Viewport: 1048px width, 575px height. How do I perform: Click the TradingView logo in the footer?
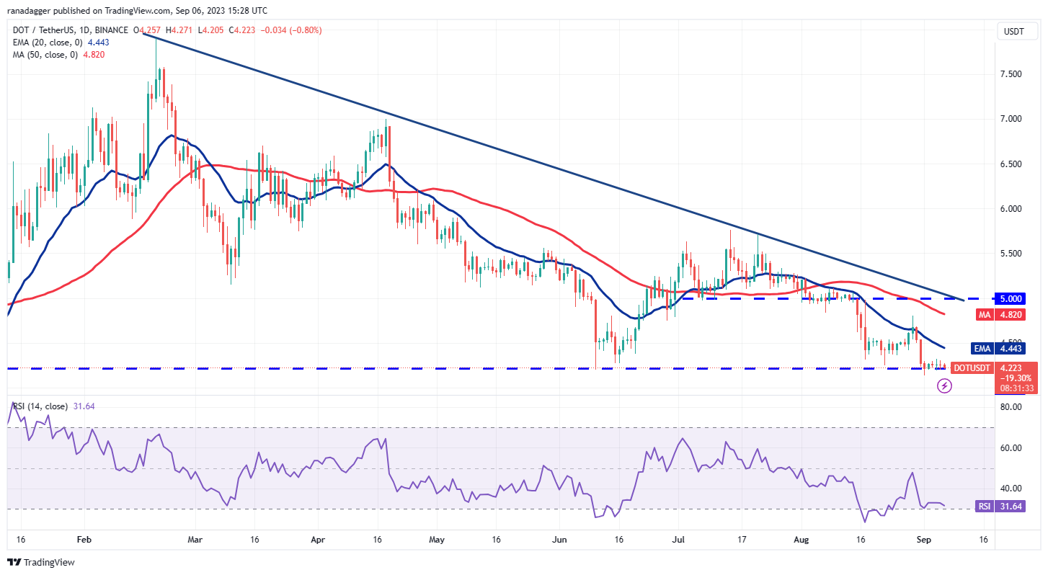[41, 562]
